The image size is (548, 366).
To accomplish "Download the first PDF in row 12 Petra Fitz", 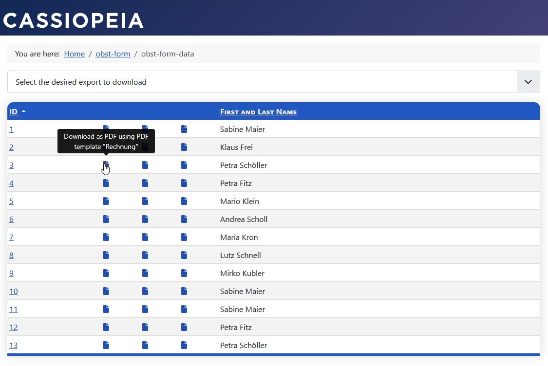I will pyautogui.click(x=106, y=327).
